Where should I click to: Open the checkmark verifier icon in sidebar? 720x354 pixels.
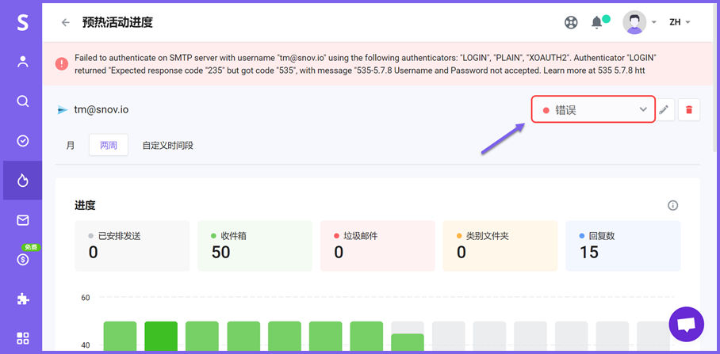(22, 141)
